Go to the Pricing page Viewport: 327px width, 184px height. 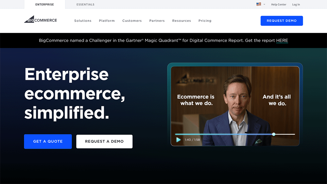pos(205,21)
